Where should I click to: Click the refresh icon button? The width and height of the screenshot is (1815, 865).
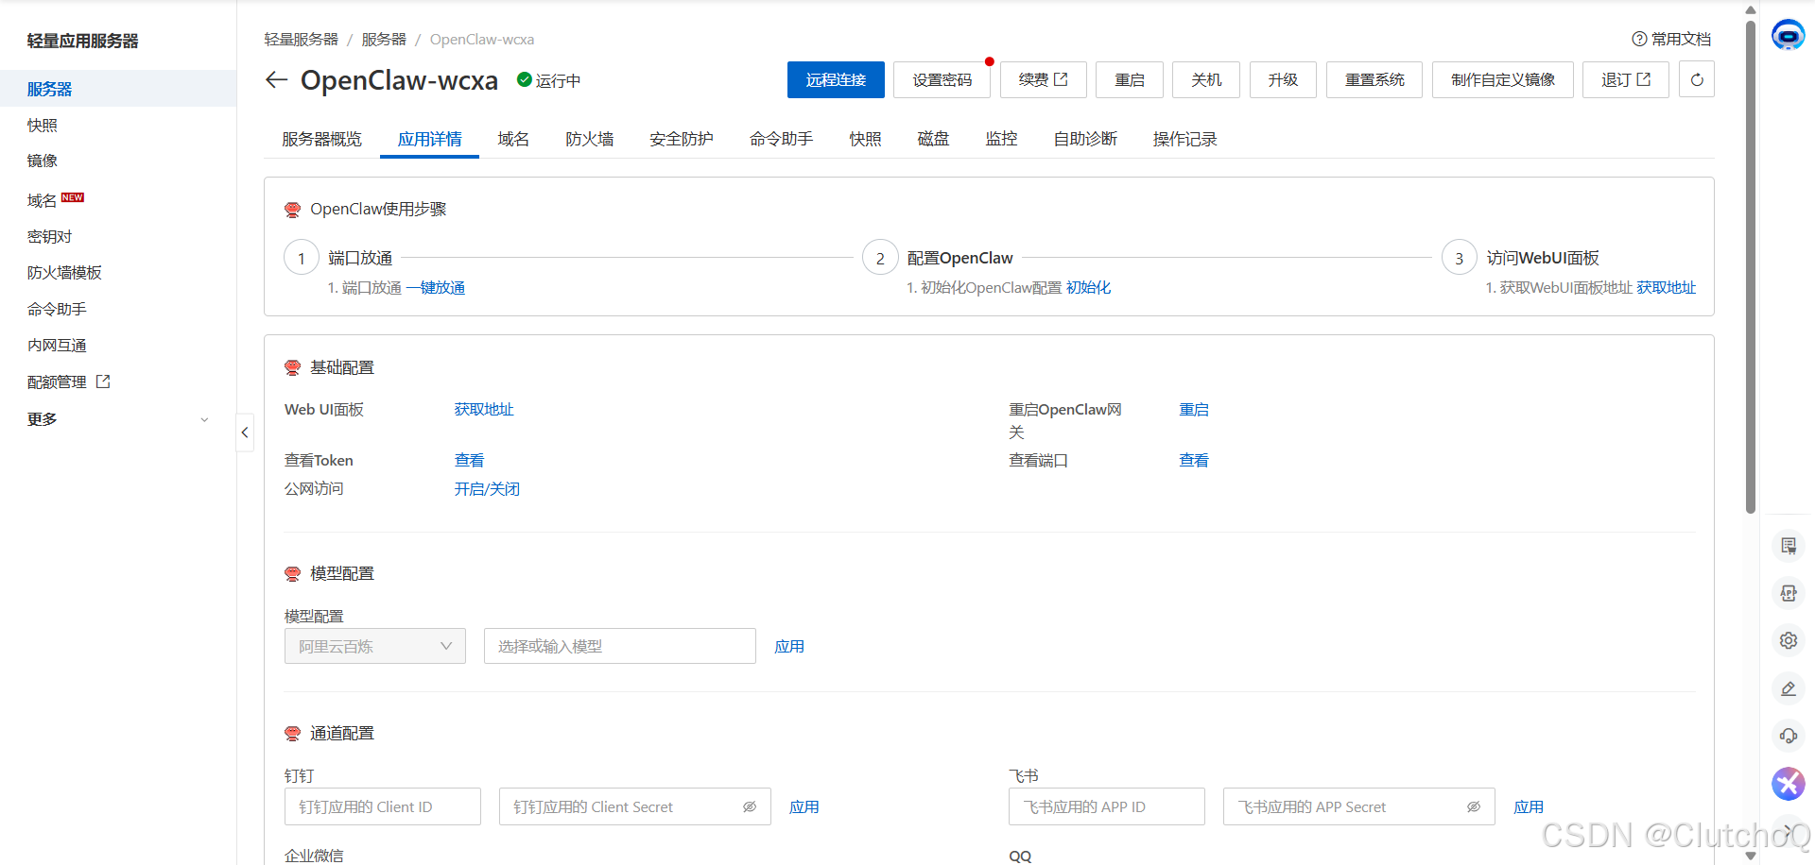coord(1697,80)
